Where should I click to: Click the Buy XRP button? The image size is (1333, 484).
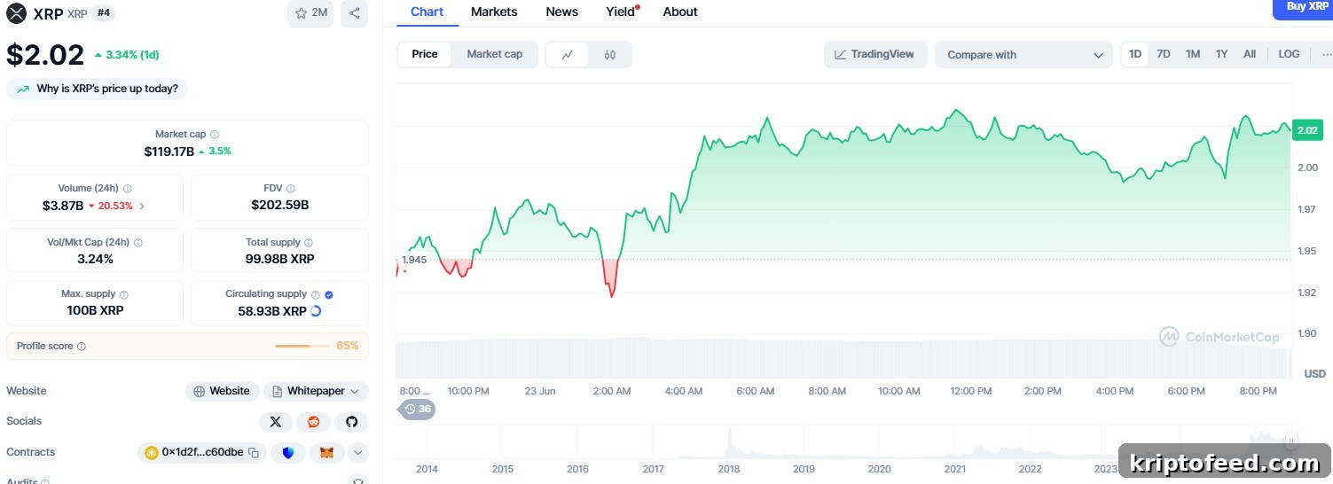pyautogui.click(x=1304, y=7)
